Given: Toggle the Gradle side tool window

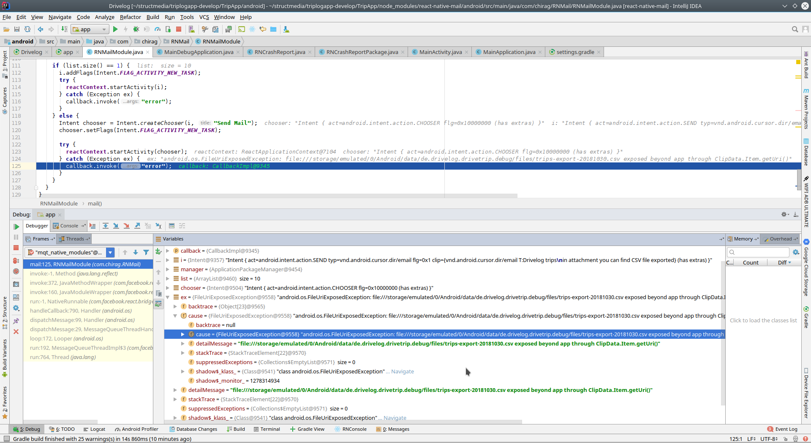Looking at the screenshot, I should [806, 317].
